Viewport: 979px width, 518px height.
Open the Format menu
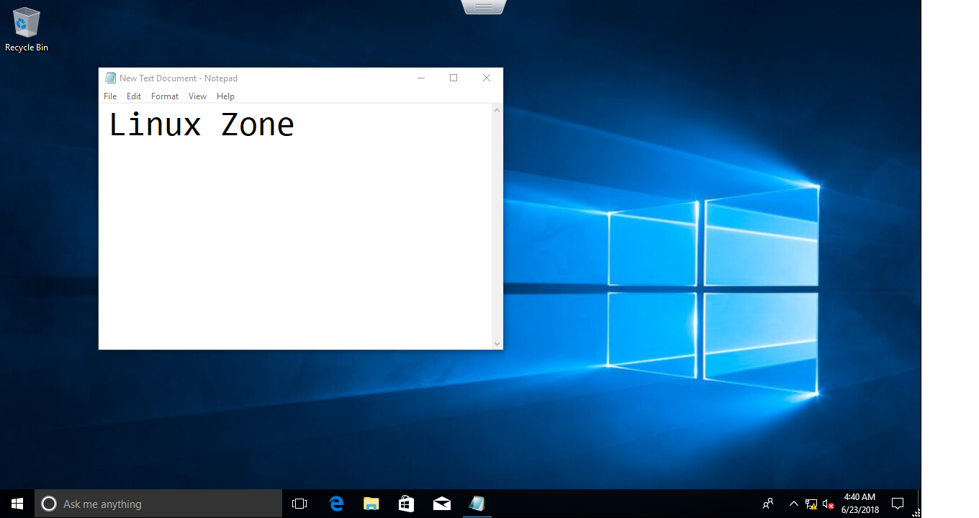tap(165, 96)
